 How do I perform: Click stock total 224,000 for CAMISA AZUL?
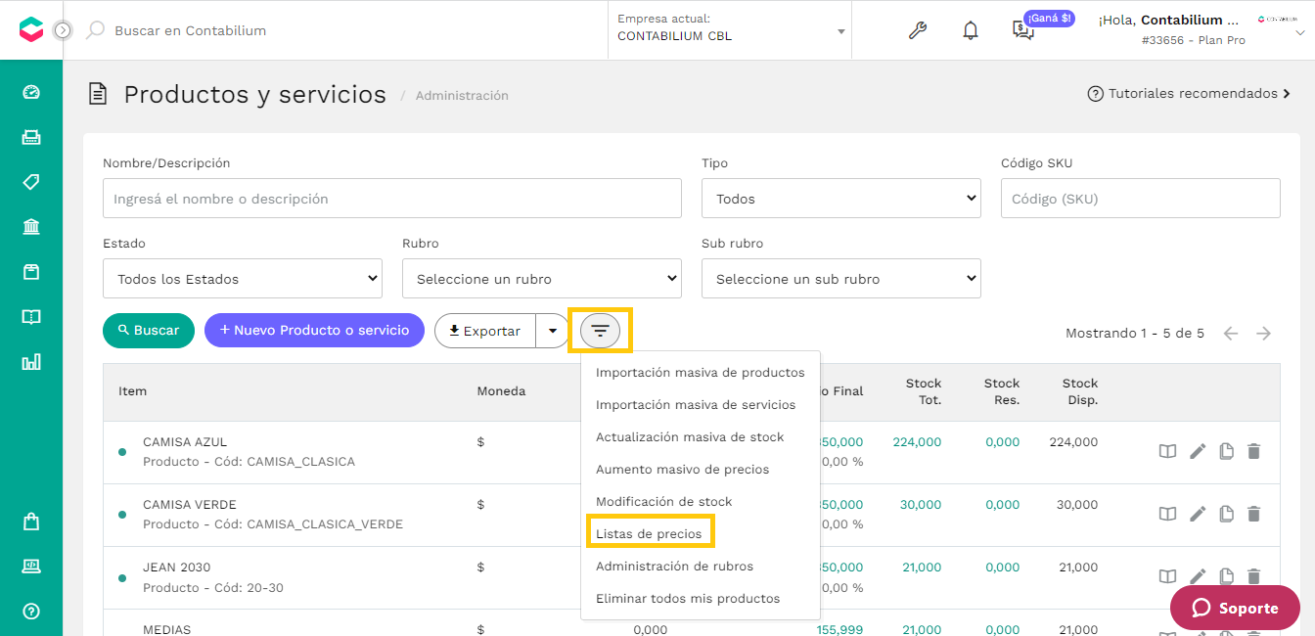click(917, 442)
